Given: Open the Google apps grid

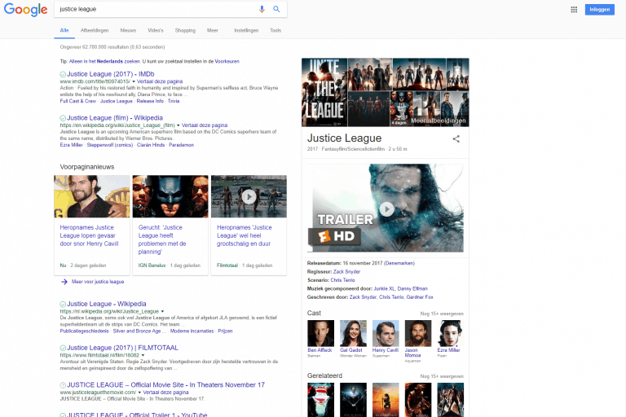Looking at the screenshot, I should [574, 10].
